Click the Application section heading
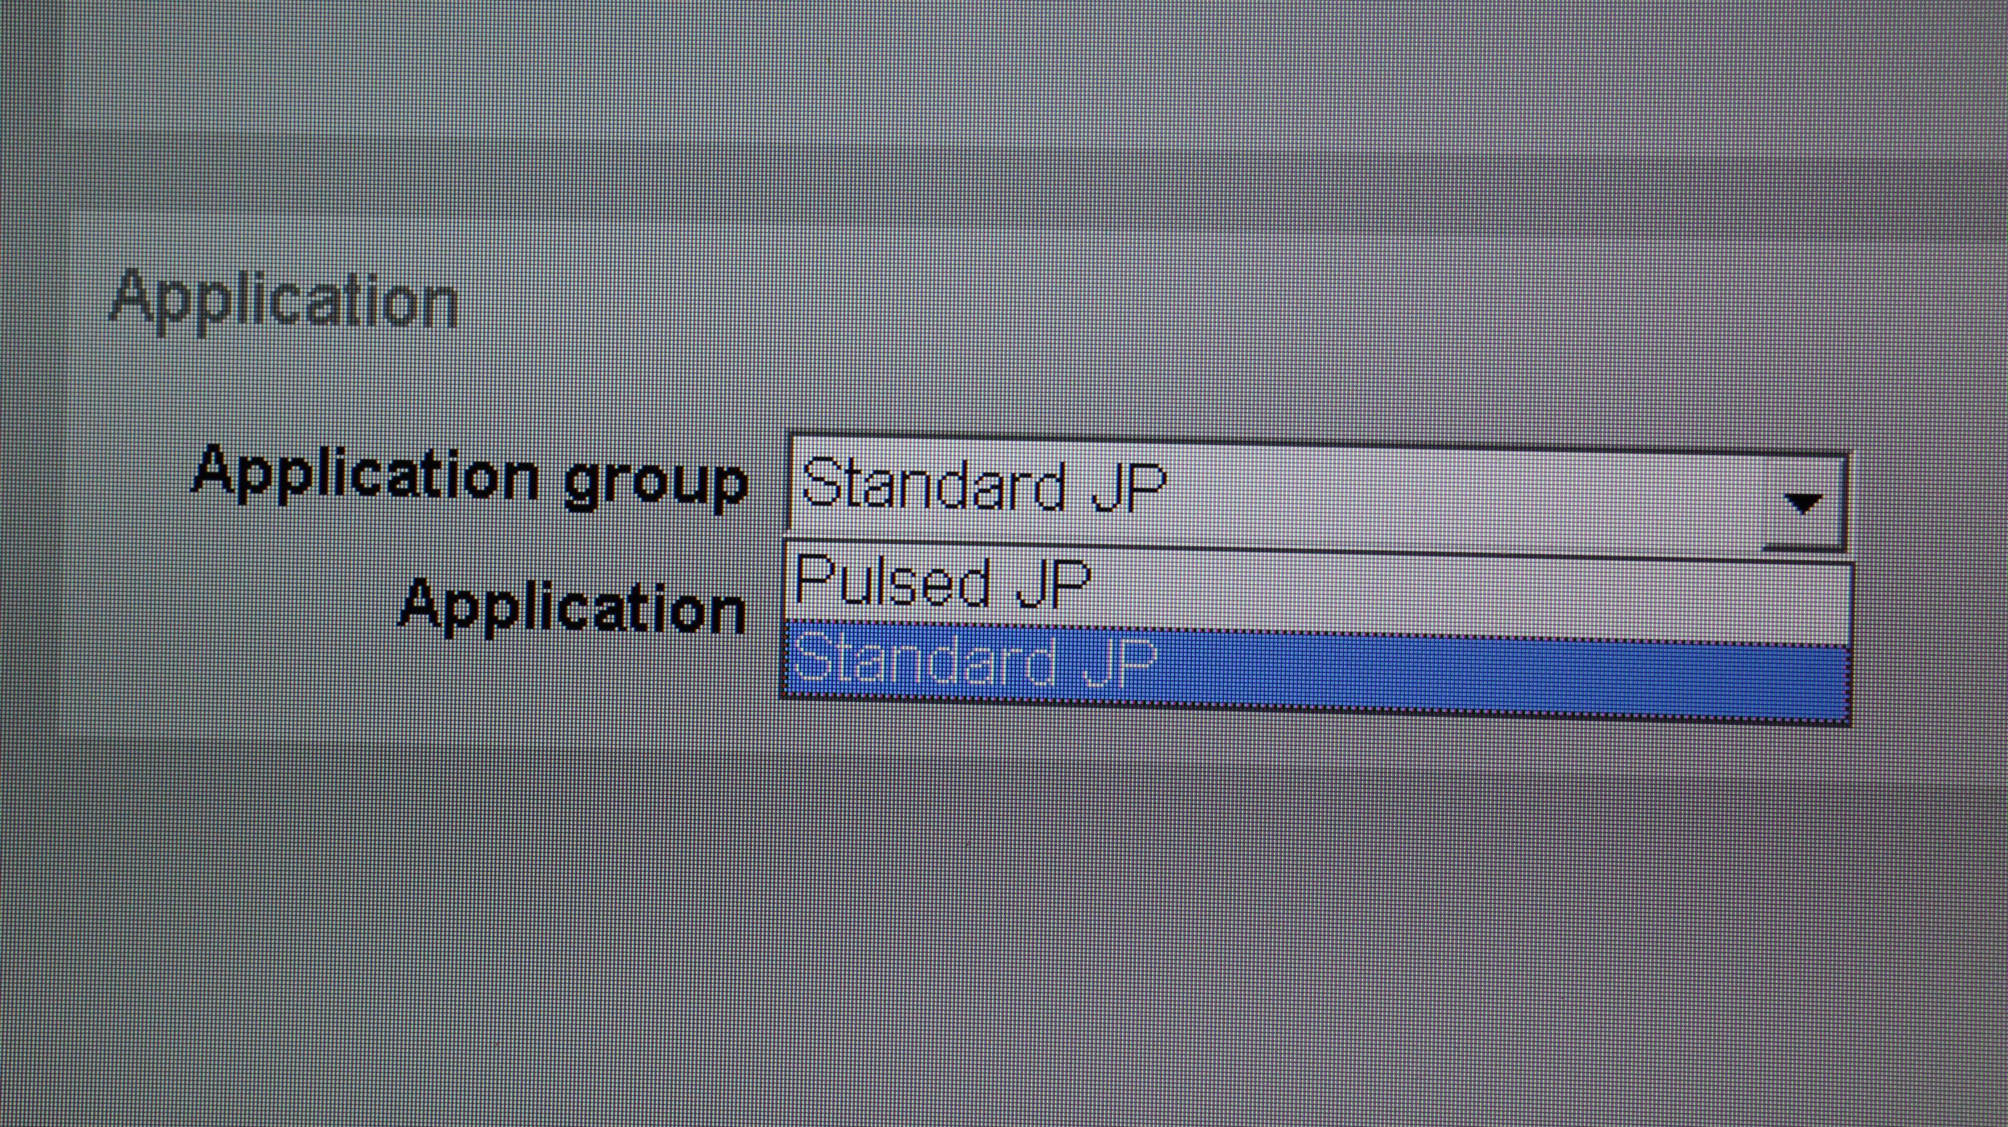Image resolution: width=2008 pixels, height=1127 pixels. tap(284, 301)
